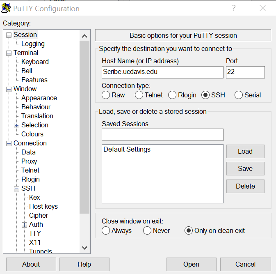Close the PuTTY Configuration dialog

click(x=262, y=8)
